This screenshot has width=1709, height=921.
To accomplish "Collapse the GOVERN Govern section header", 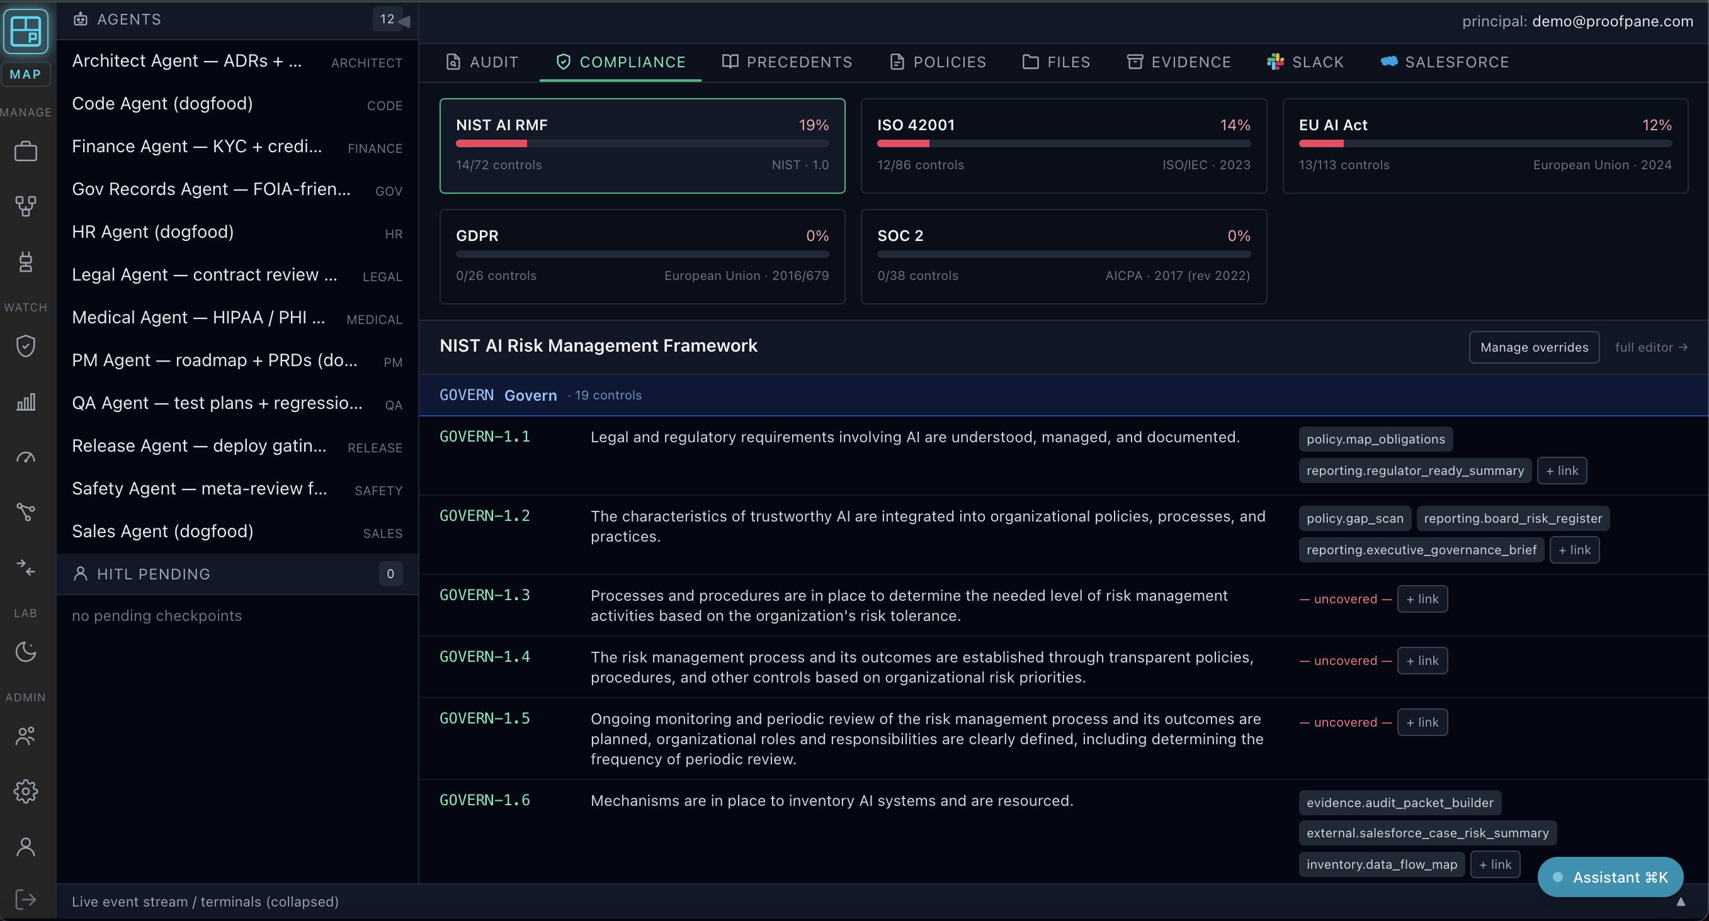I will (x=1064, y=395).
